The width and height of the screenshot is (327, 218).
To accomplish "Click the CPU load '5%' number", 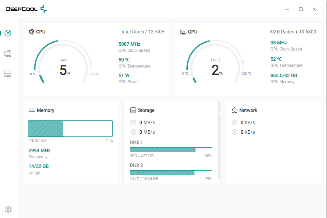I will tap(65, 70).
